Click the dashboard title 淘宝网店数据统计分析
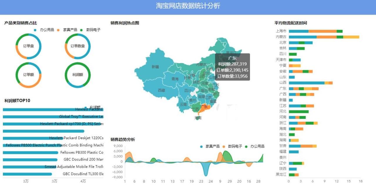376x187 pixels. pyautogui.click(x=188, y=6)
